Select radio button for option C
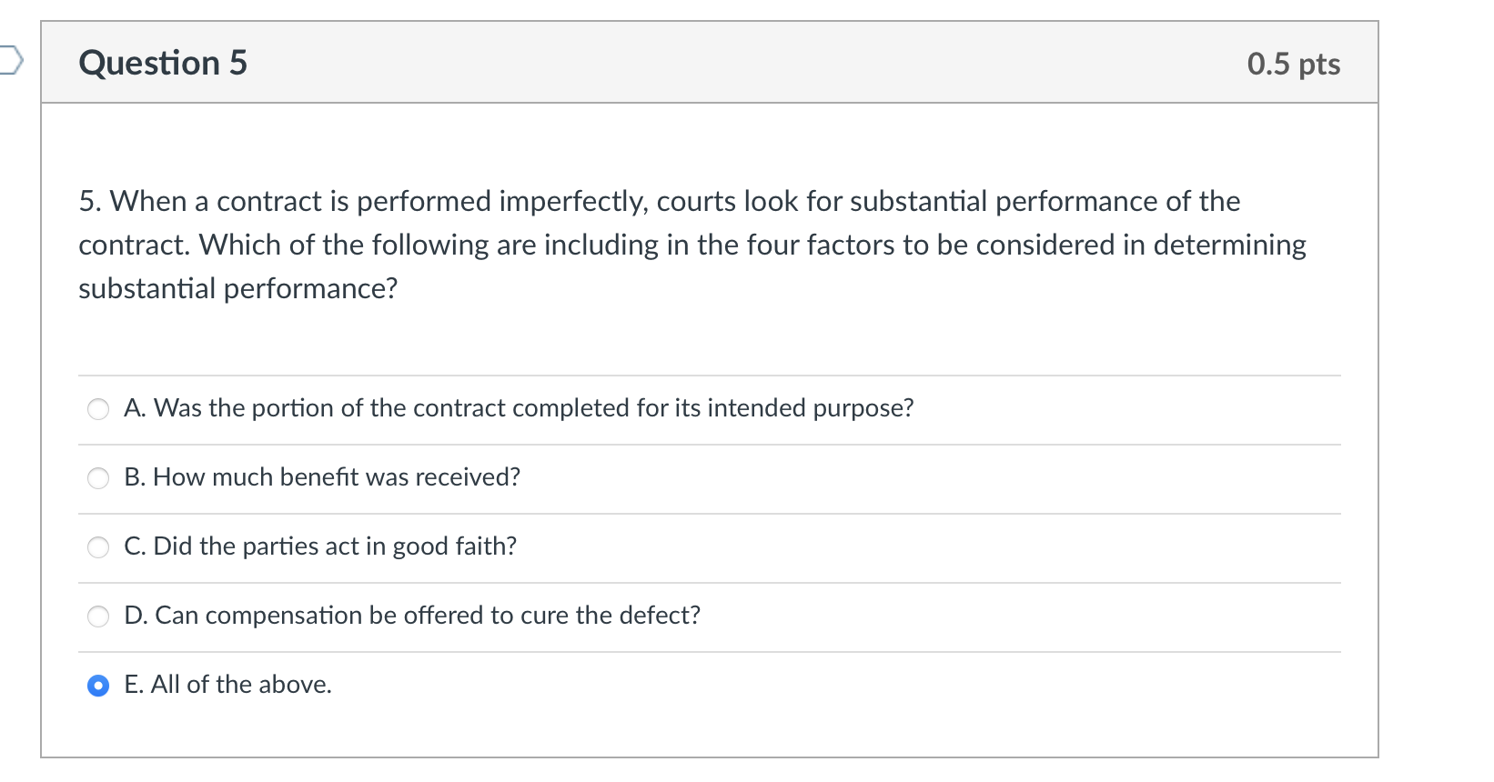 pyautogui.click(x=98, y=546)
